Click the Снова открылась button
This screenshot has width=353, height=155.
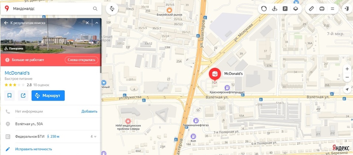coord(82,60)
